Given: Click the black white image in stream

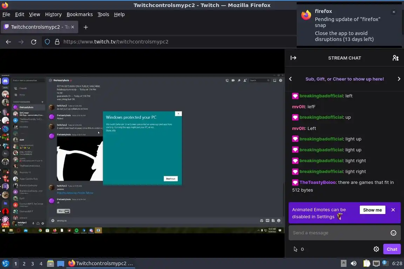Looking at the screenshot, I should pos(80,159).
